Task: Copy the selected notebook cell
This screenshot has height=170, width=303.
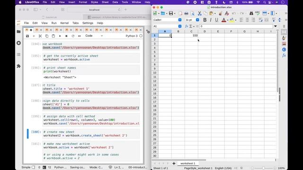Action: 47,36
